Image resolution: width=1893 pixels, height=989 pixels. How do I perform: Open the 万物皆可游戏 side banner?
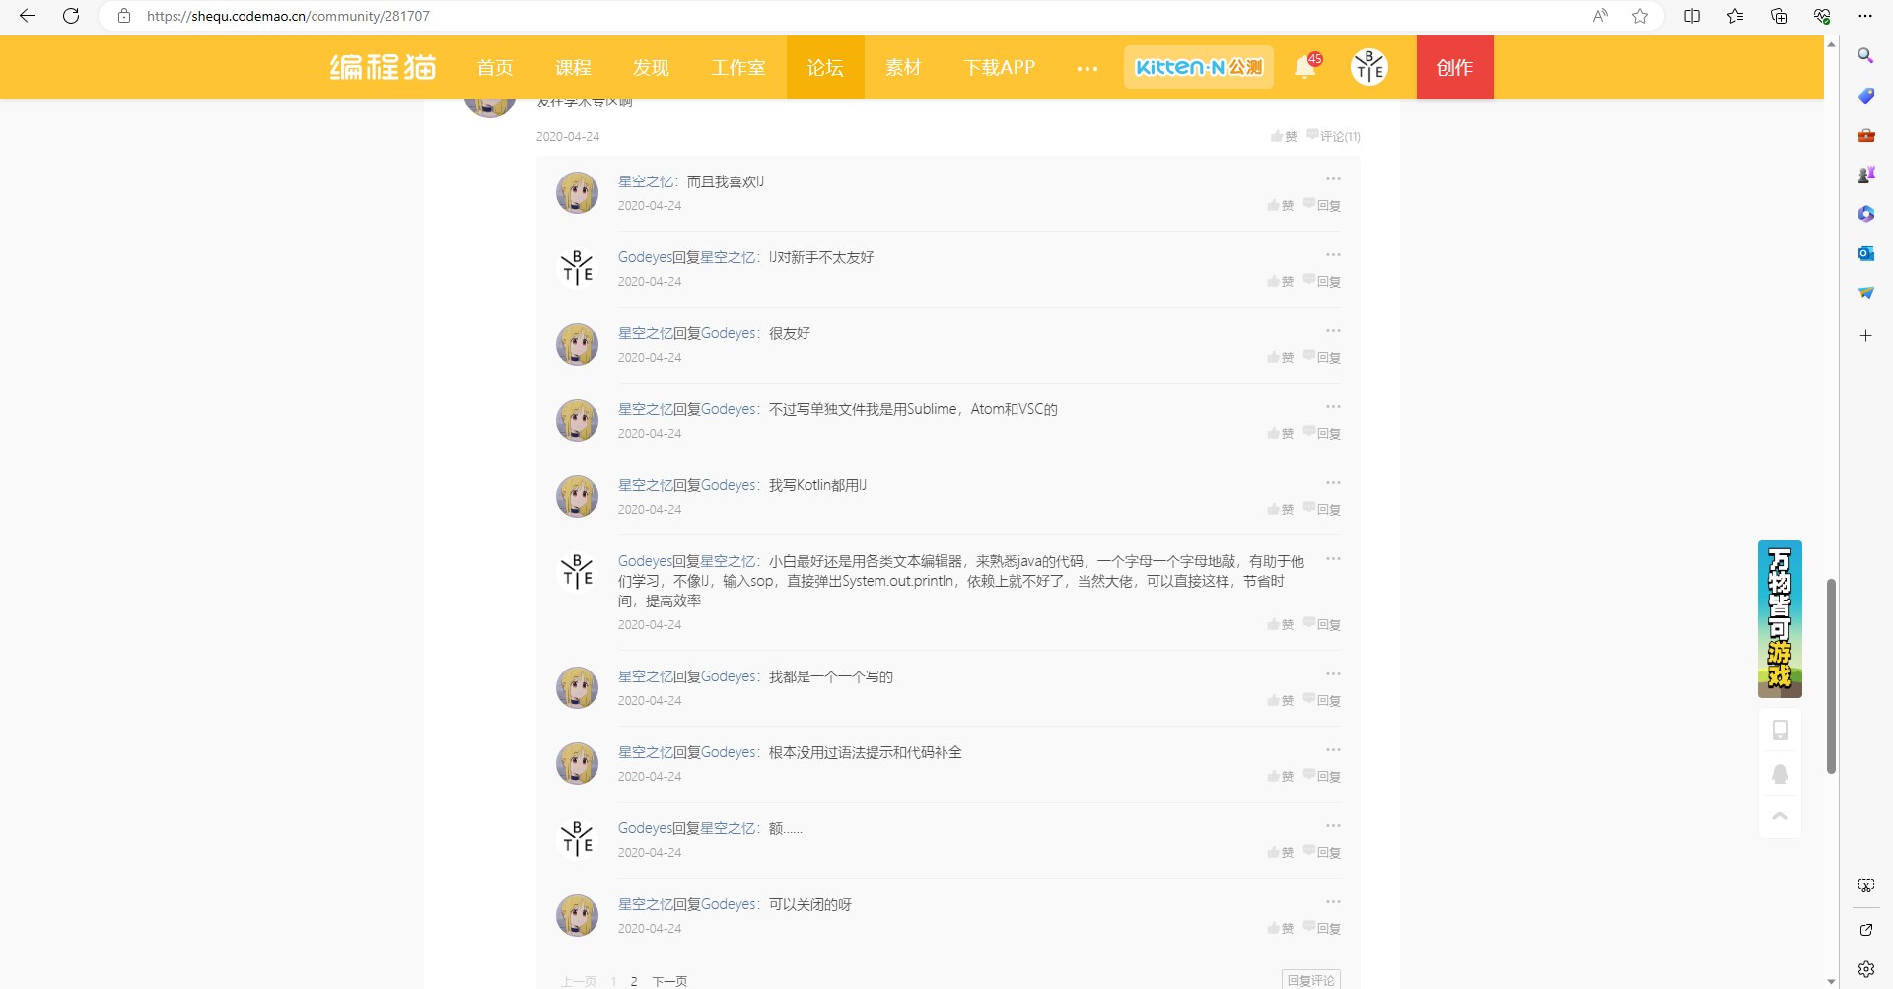(x=1780, y=619)
